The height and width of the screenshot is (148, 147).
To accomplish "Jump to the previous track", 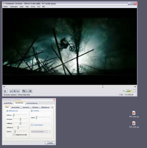I will pyautogui.click(x=11, y=91).
